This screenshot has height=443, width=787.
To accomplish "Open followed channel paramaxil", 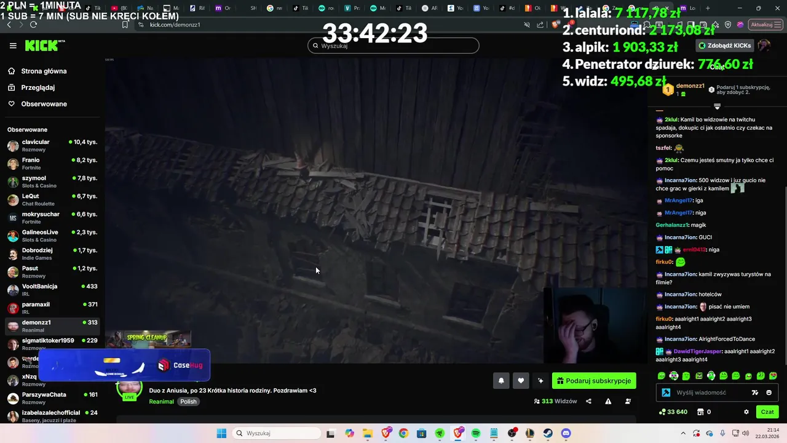I will click(x=52, y=308).
